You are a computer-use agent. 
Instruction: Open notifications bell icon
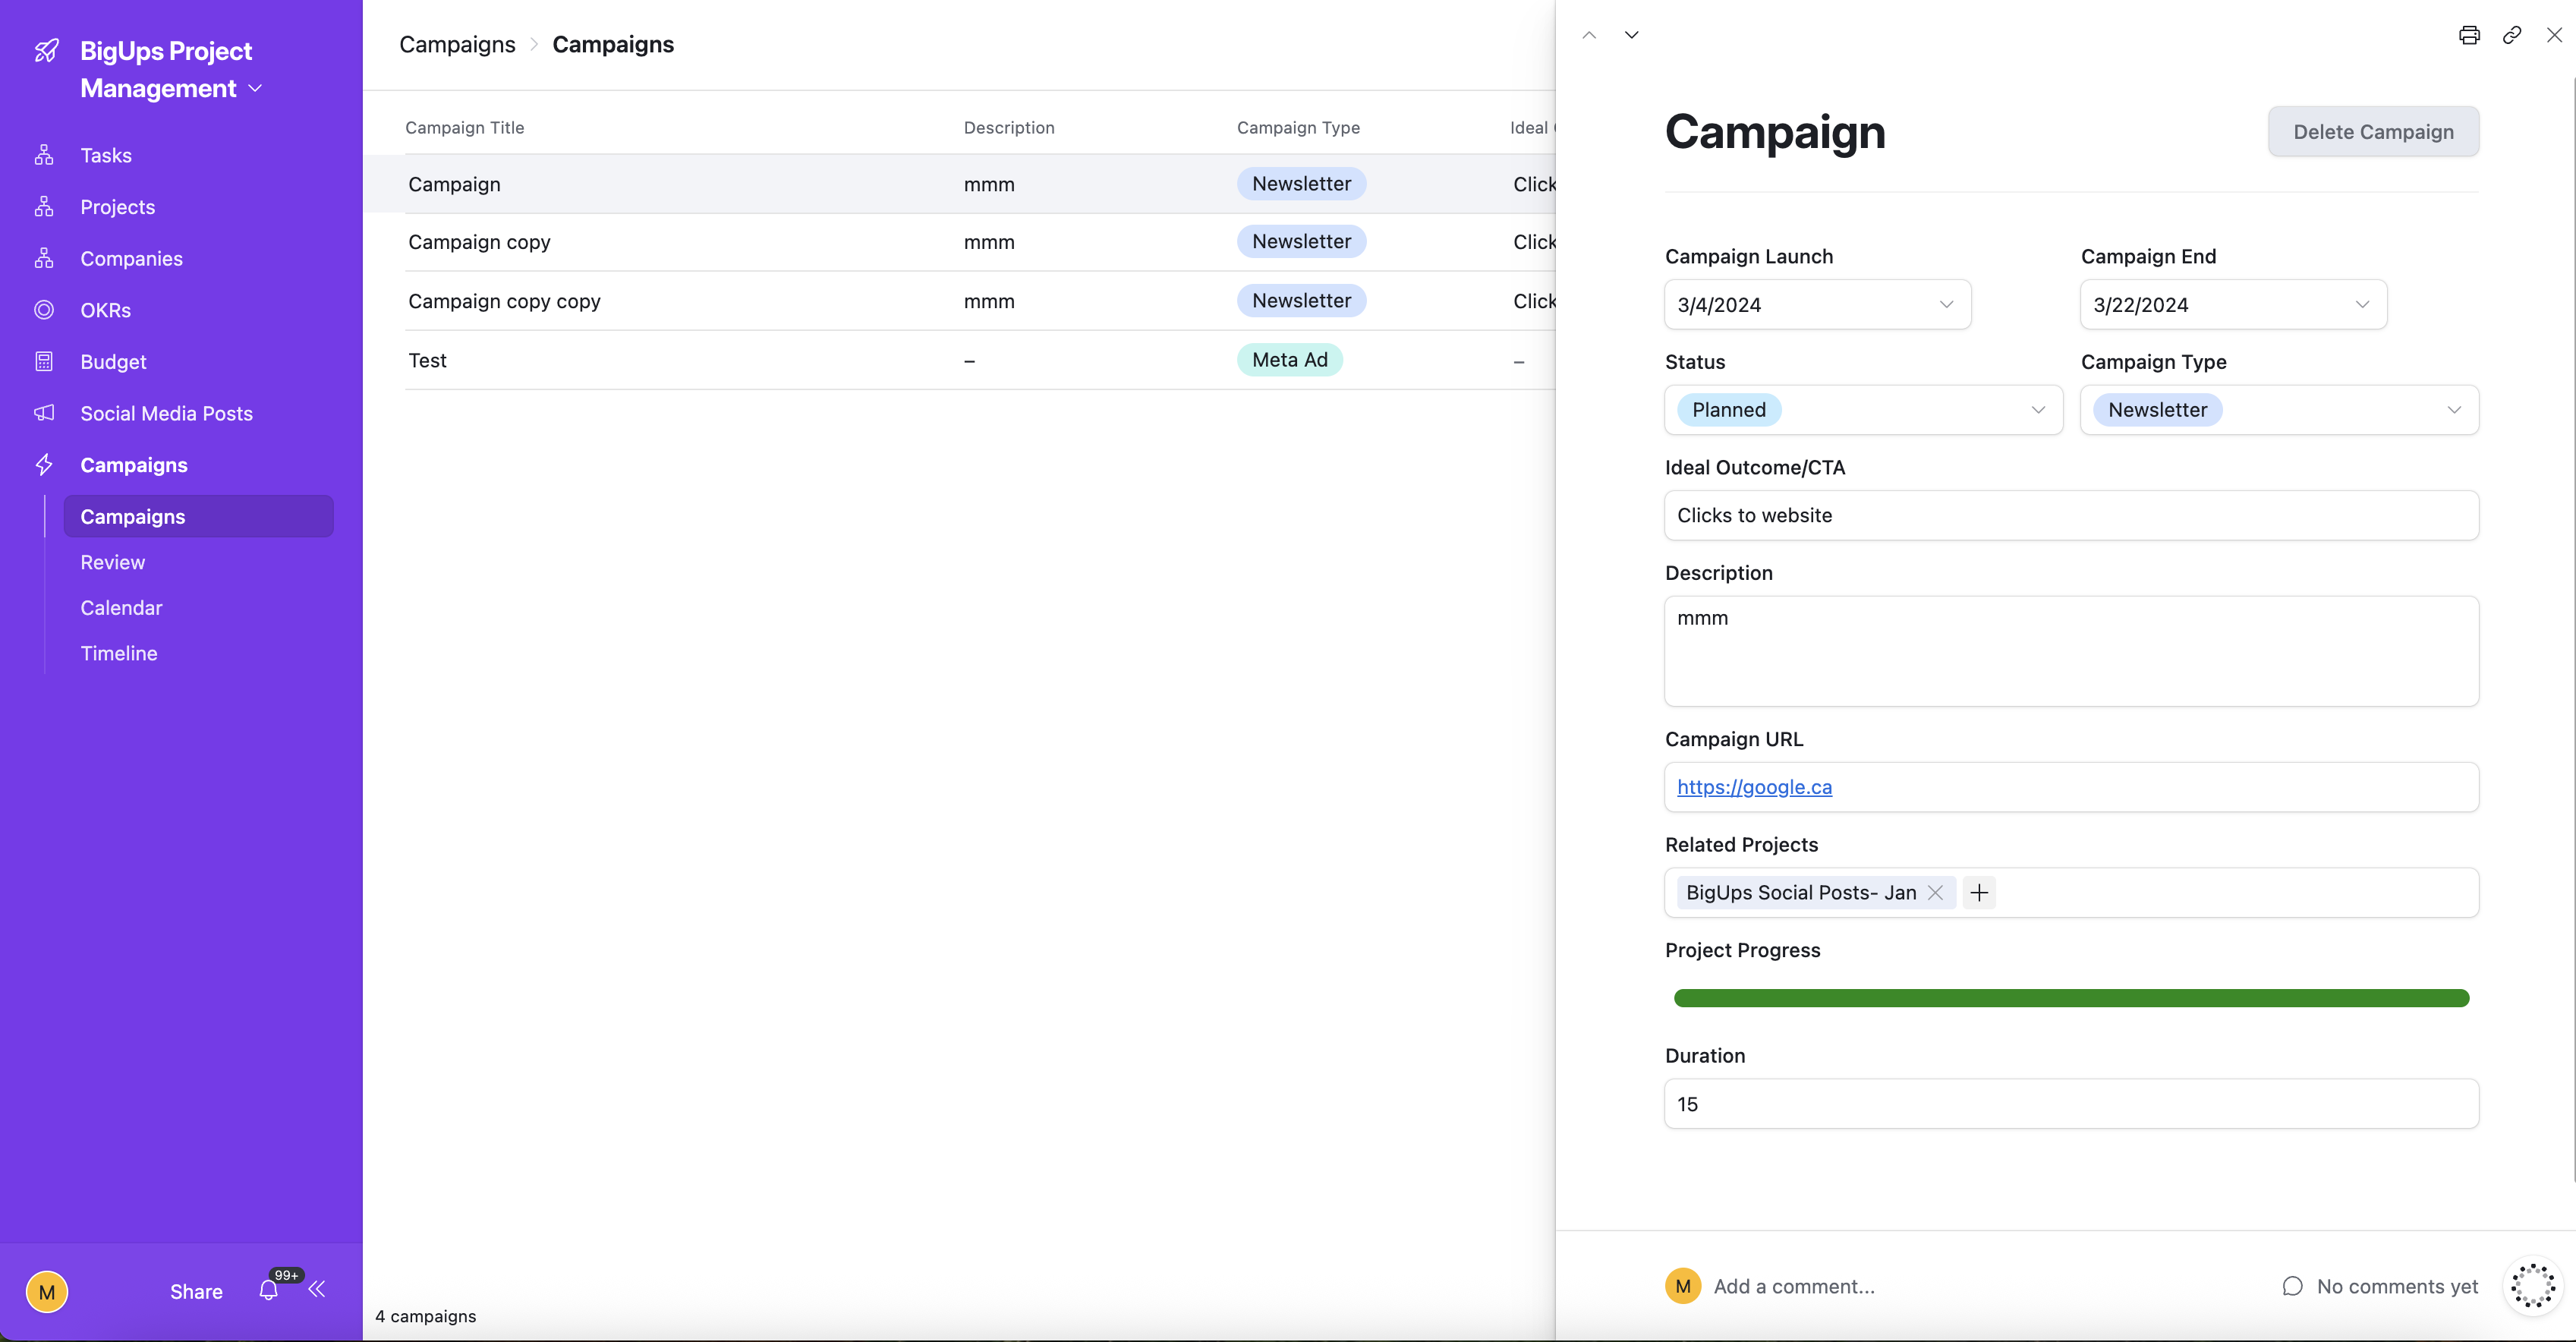(x=268, y=1290)
